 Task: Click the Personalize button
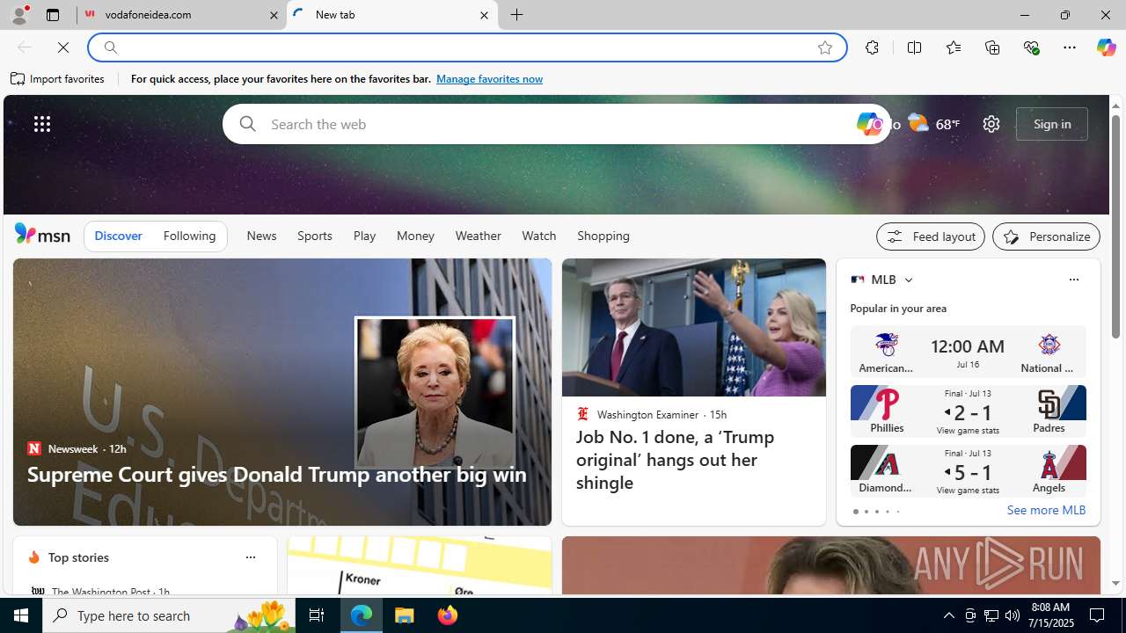1046,236
